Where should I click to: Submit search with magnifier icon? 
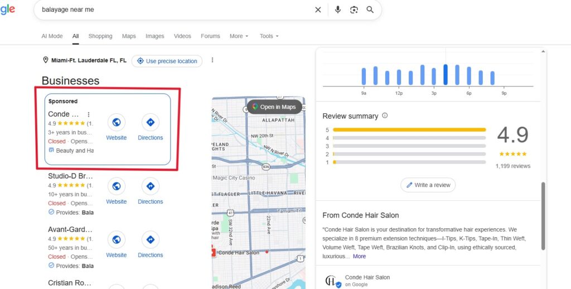[x=370, y=10]
